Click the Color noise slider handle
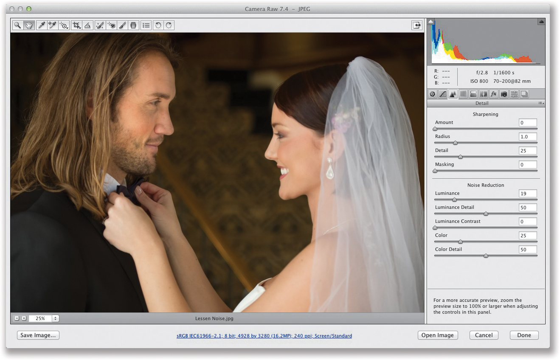 [x=460, y=242]
